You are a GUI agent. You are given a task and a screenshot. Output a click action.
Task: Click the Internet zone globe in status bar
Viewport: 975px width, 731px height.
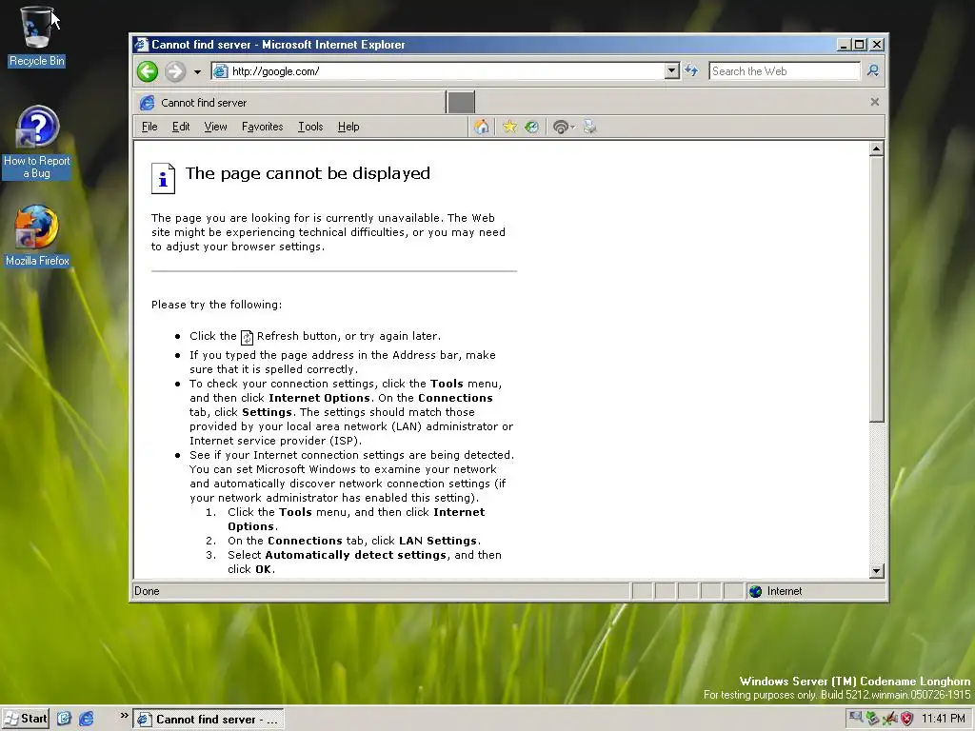[x=755, y=591]
